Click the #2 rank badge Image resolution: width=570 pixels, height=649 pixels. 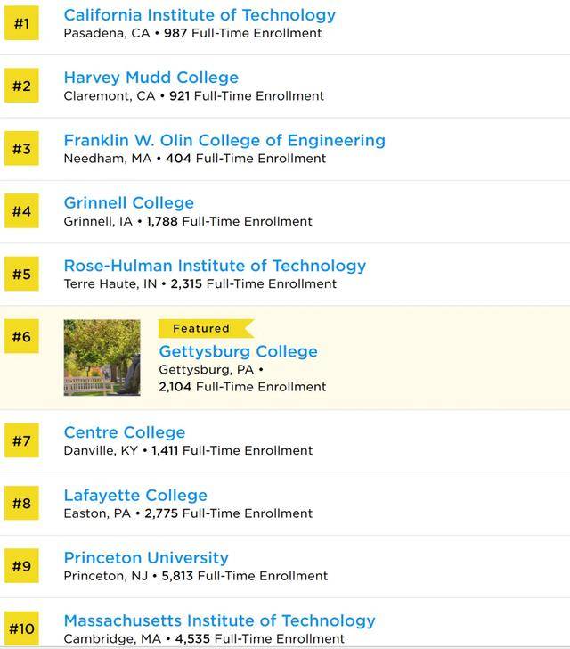[x=21, y=86]
